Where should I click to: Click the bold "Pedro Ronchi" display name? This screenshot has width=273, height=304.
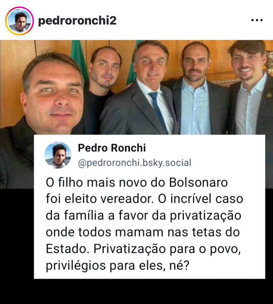click(x=112, y=148)
